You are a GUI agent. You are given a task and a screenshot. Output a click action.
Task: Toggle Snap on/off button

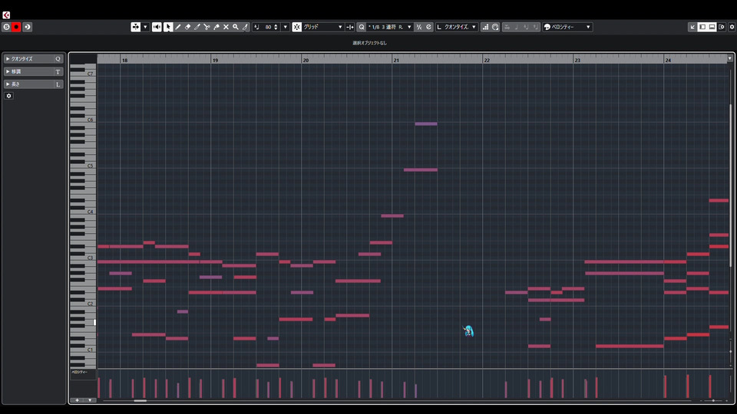pyautogui.click(x=296, y=28)
